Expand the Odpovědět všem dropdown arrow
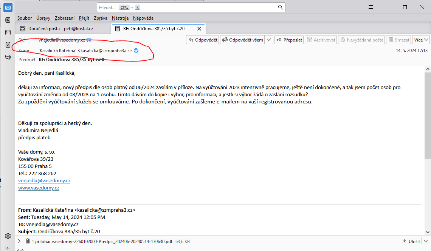This screenshot has height=251, width=431. click(x=269, y=40)
